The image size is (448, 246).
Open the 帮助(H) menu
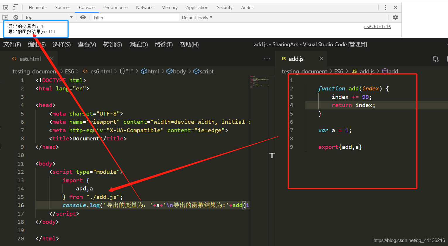[189, 44]
